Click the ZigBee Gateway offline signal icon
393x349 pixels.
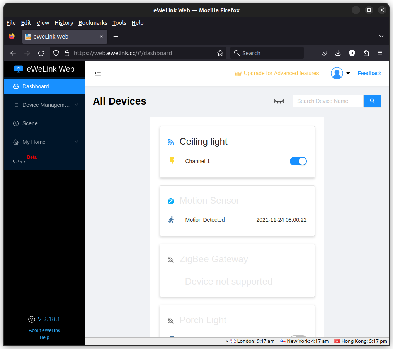click(171, 260)
